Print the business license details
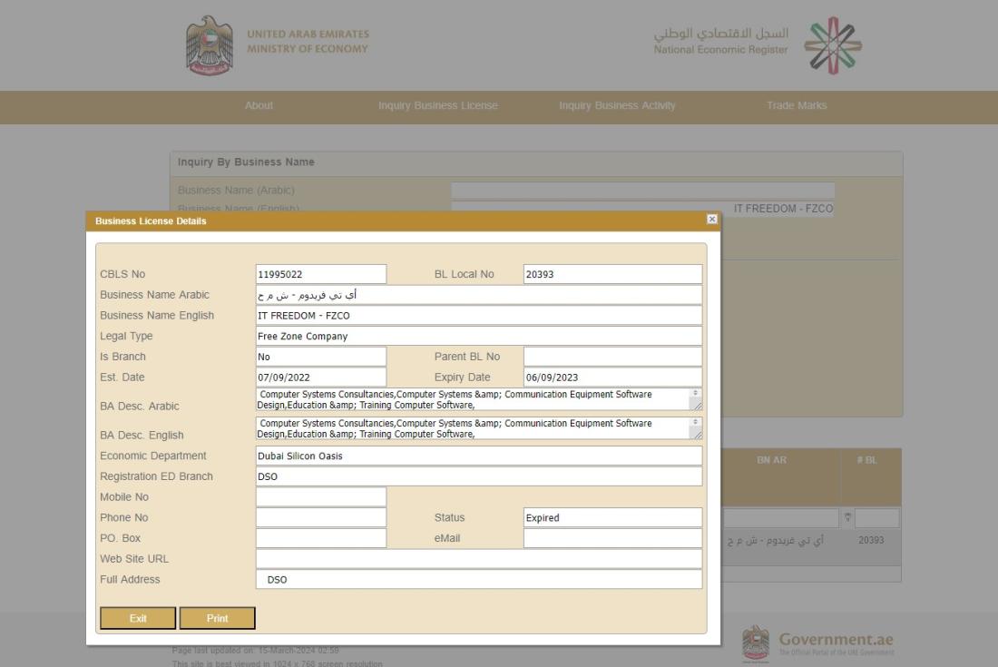The image size is (998, 667). click(x=217, y=618)
